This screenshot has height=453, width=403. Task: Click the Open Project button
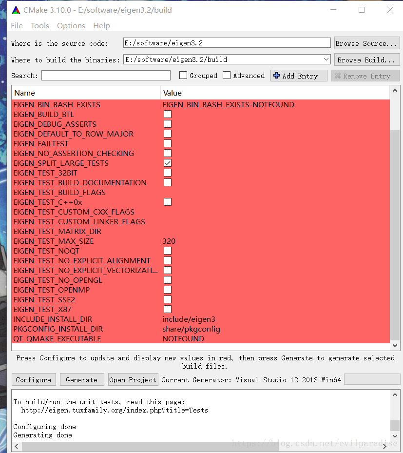tap(133, 380)
